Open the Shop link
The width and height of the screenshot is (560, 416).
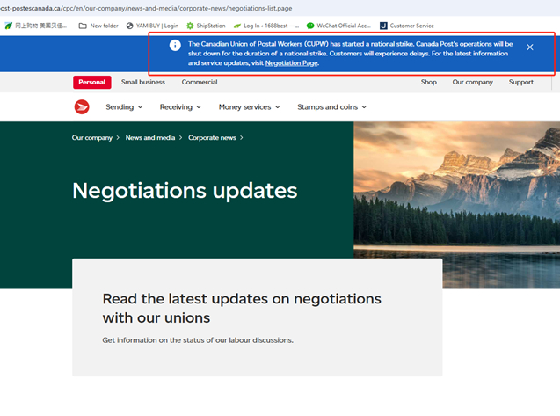pyautogui.click(x=429, y=82)
